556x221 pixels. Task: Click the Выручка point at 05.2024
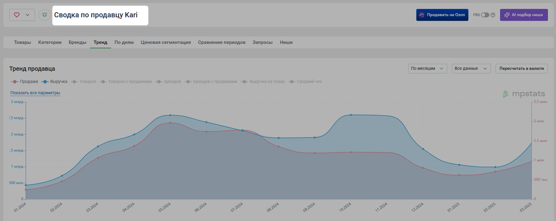pyautogui.click(x=170, y=115)
